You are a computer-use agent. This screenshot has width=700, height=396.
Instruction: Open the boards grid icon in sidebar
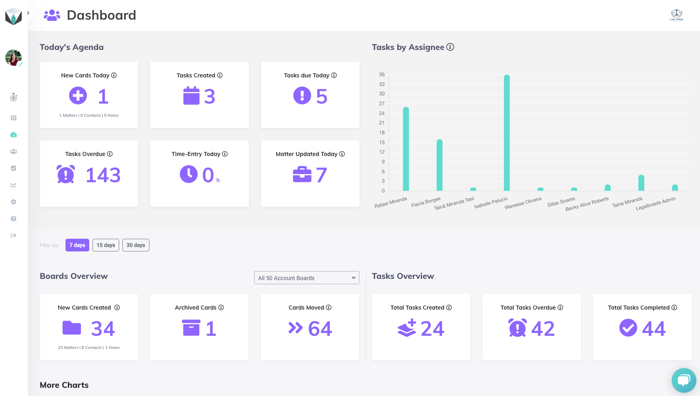coord(14,118)
